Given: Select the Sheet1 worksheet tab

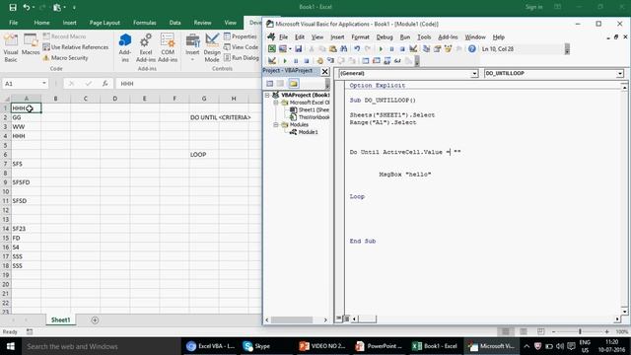Looking at the screenshot, I should coord(60,319).
